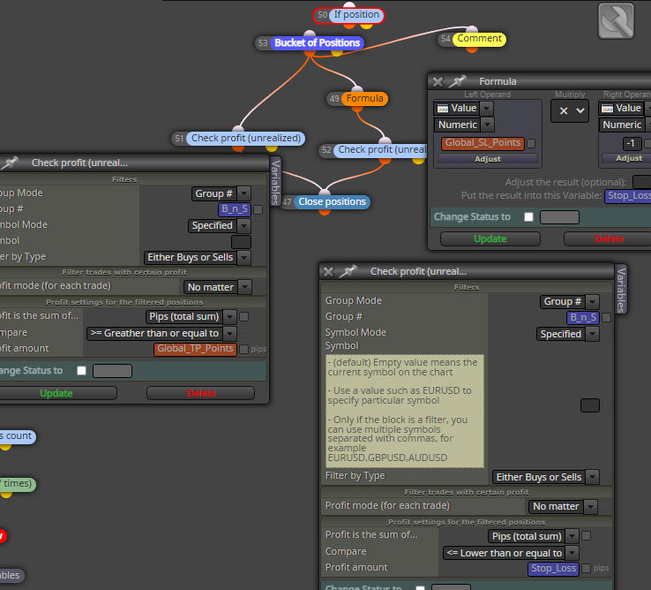Click the Symbol input field in lower-right panel

pyautogui.click(x=589, y=405)
